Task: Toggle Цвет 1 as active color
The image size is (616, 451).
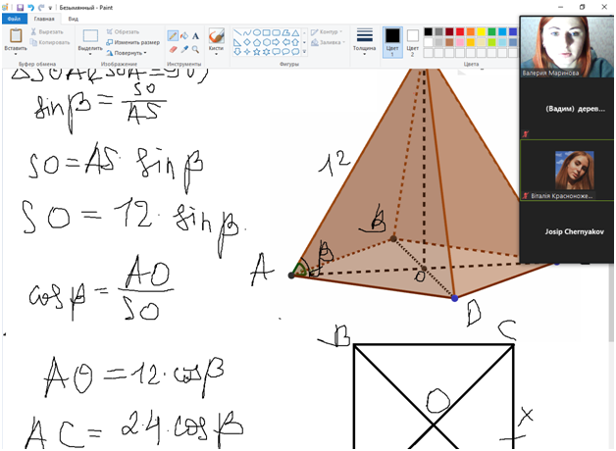Action: (392, 41)
